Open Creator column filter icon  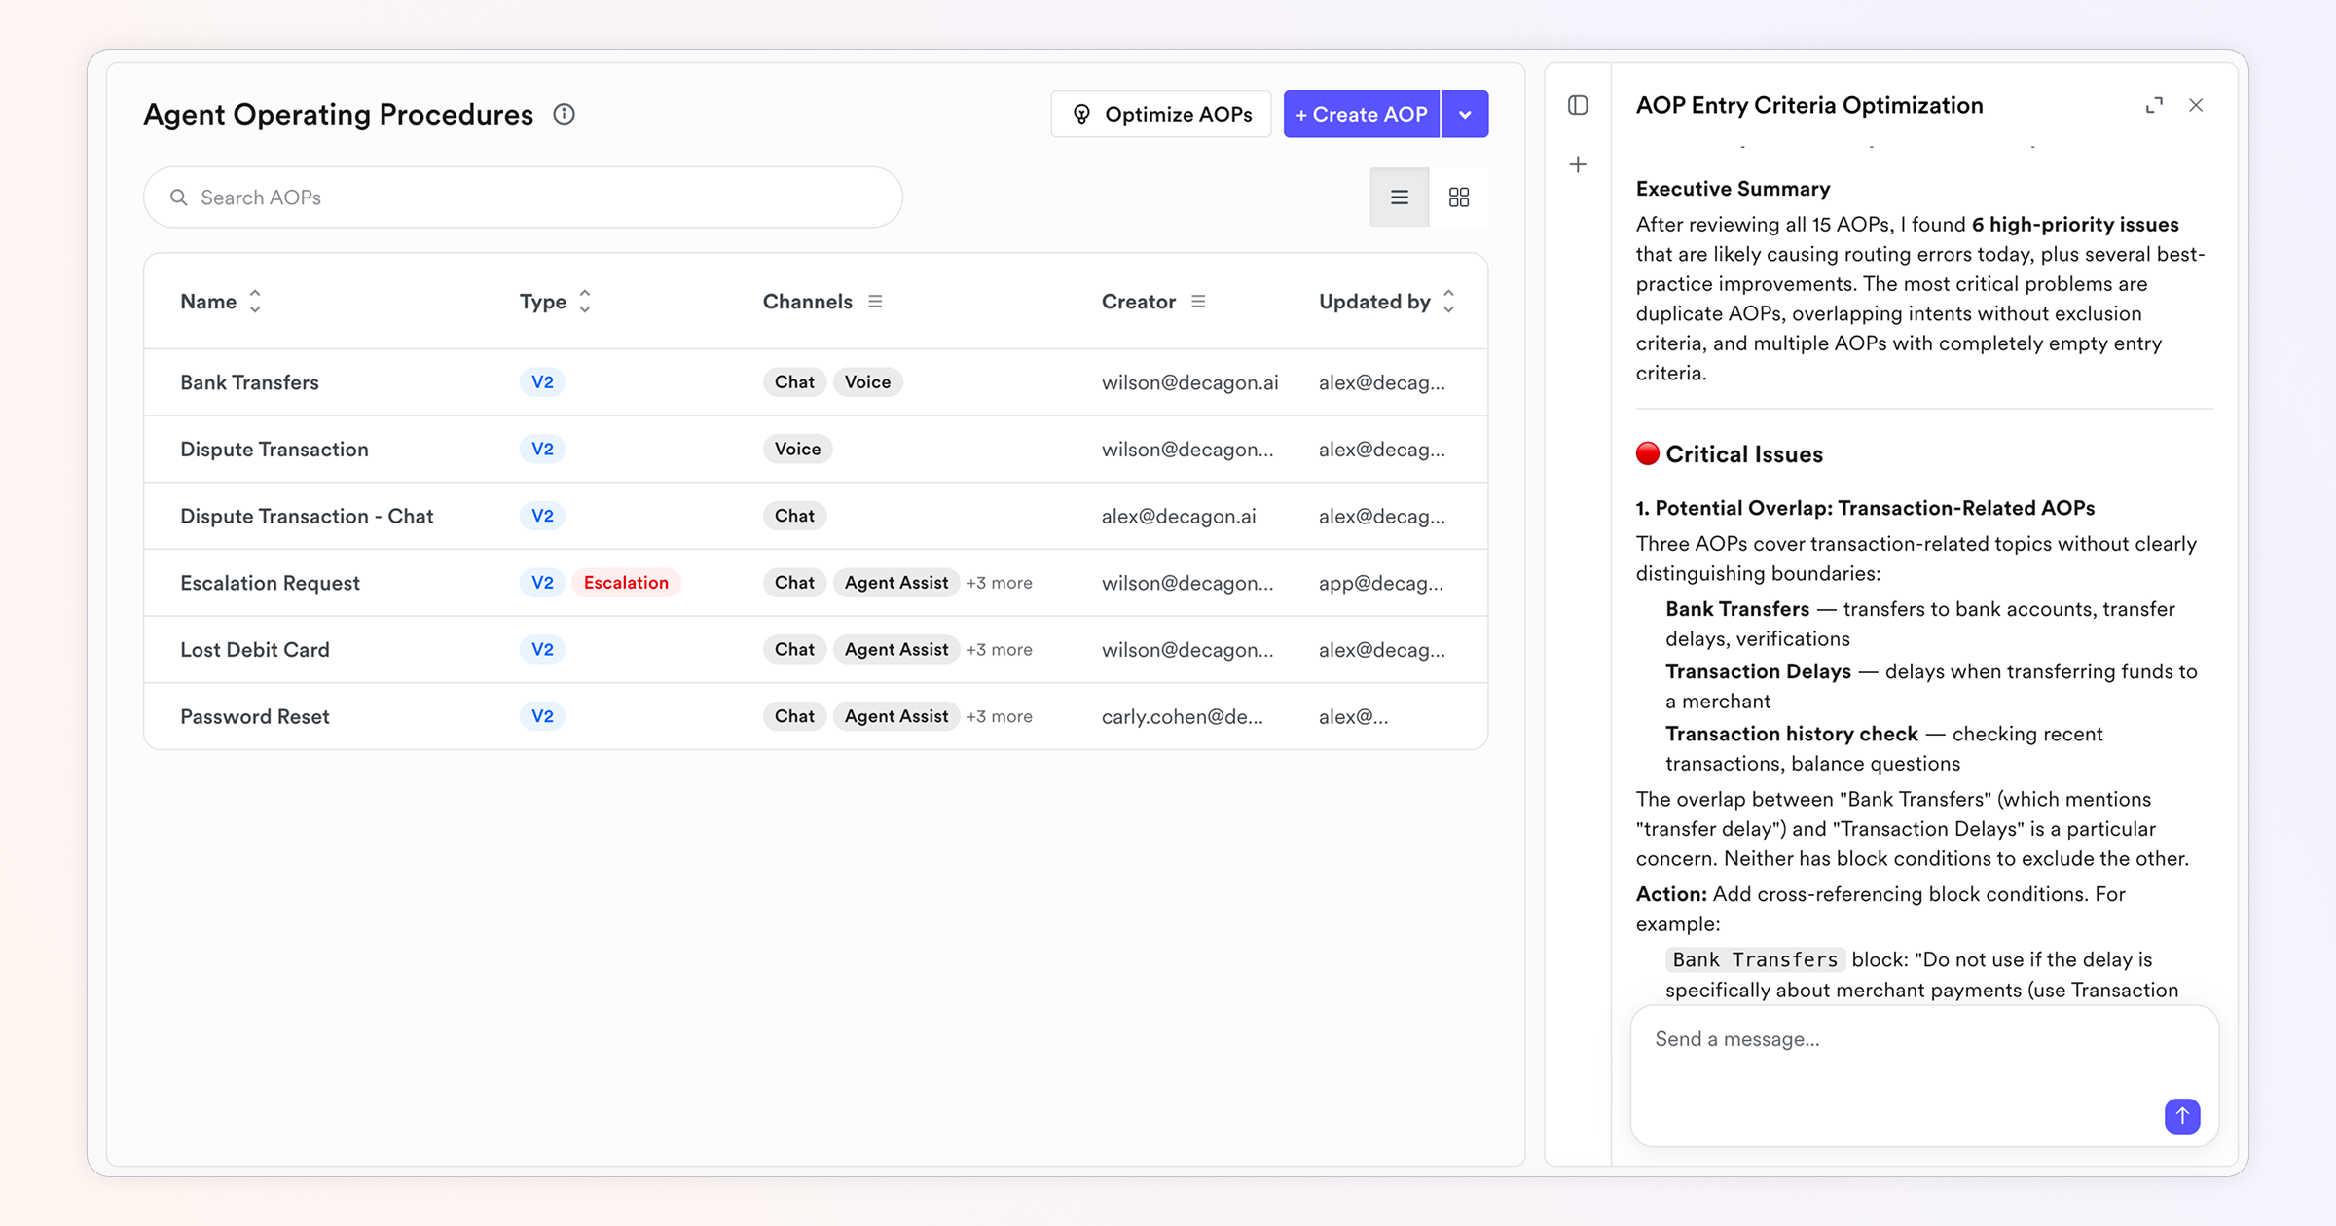(1198, 302)
